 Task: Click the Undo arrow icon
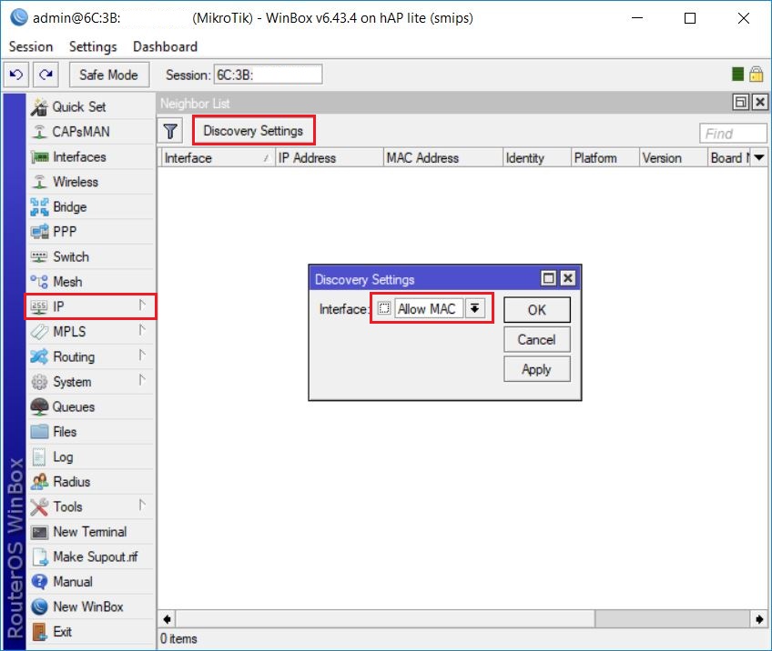pos(16,75)
